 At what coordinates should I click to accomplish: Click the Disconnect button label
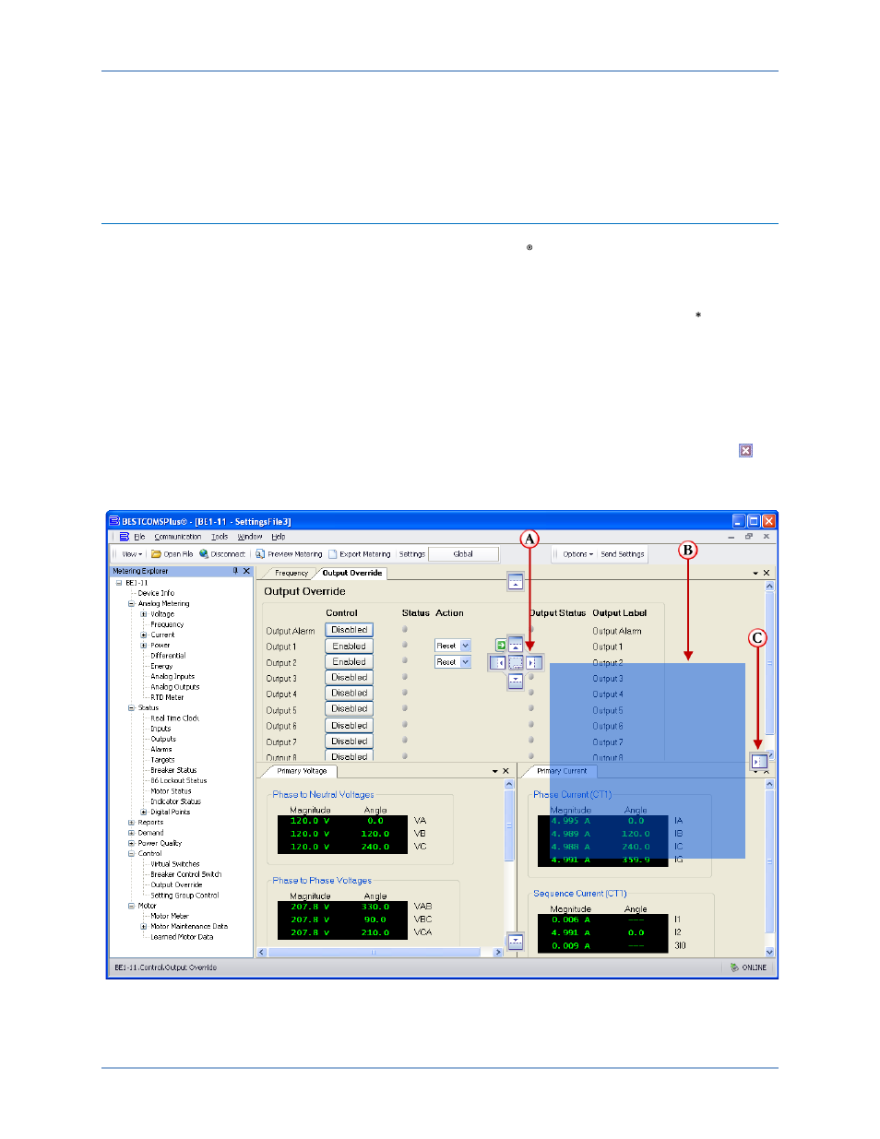[228, 554]
